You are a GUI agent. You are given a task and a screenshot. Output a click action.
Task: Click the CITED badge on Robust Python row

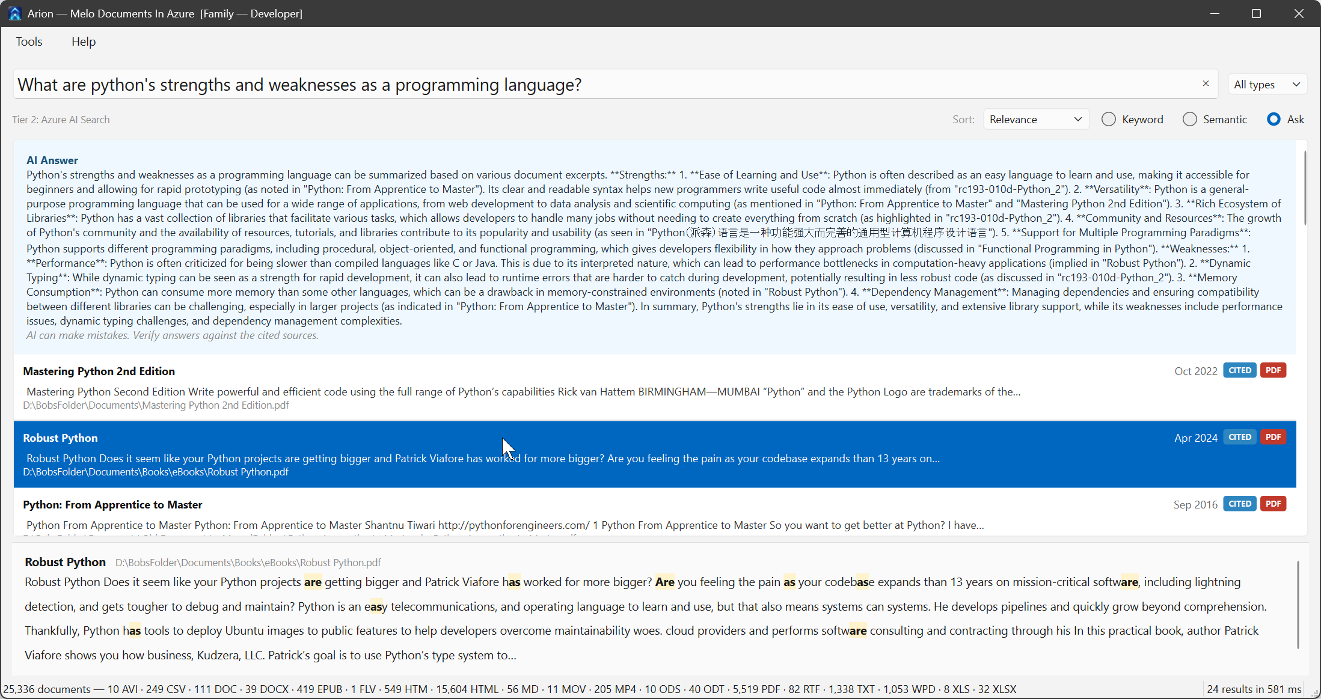click(x=1239, y=437)
